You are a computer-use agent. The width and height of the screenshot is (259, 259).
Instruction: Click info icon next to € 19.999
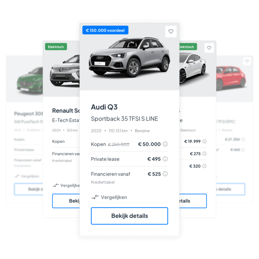point(204,141)
